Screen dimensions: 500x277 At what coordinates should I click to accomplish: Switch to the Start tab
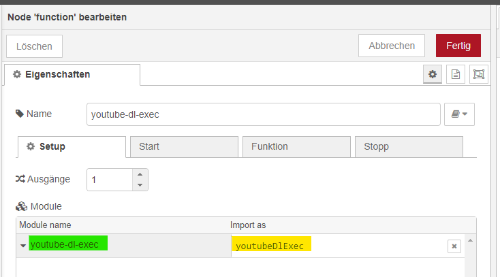(183, 146)
